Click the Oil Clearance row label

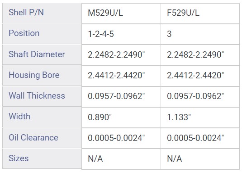[42, 138]
